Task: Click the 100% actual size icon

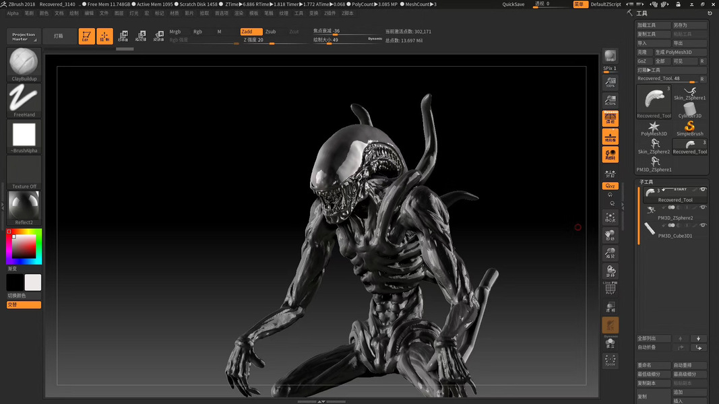Action: (611, 82)
